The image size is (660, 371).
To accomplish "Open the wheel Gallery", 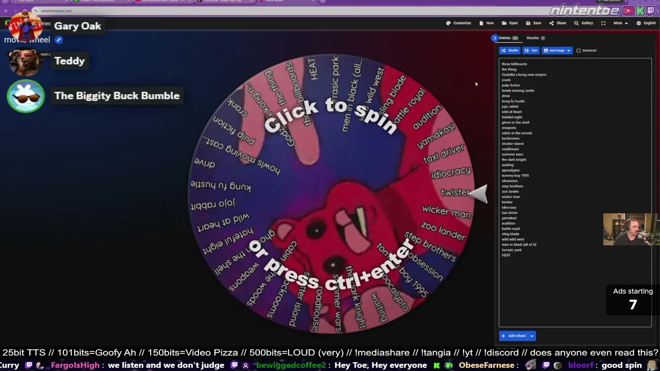I will pos(583,23).
